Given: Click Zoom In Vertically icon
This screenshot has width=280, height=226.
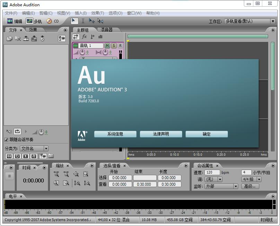Looking at the screenshot, I should coord(77,183).
